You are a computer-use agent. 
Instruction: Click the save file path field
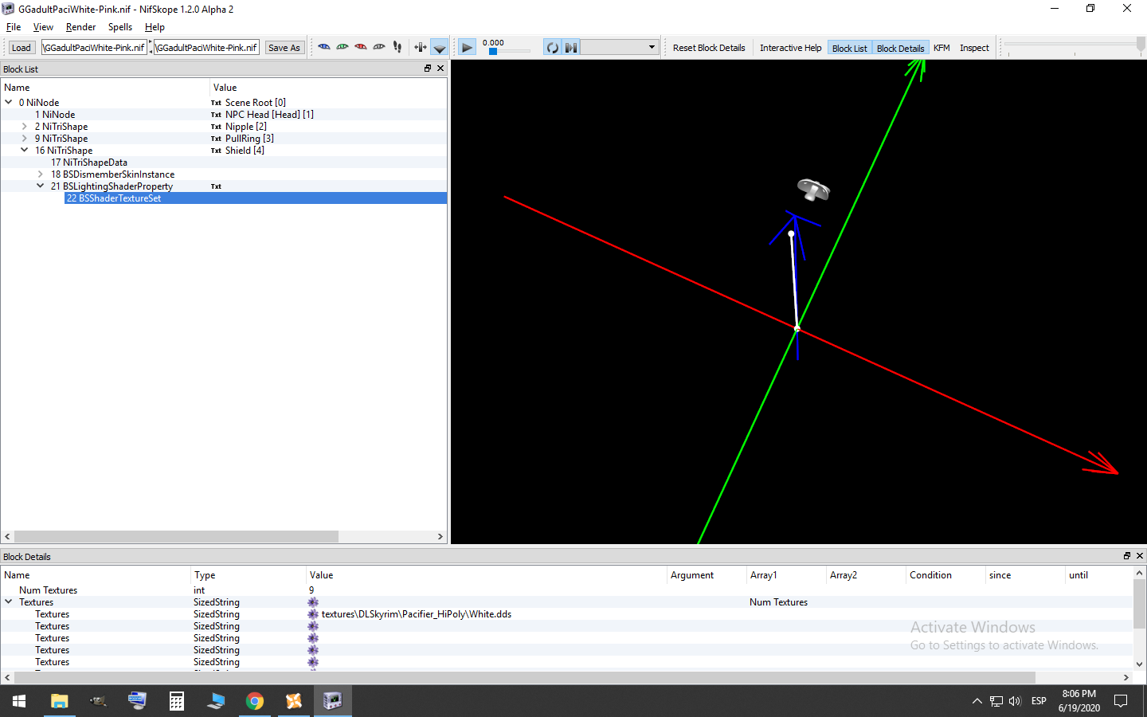206,48
